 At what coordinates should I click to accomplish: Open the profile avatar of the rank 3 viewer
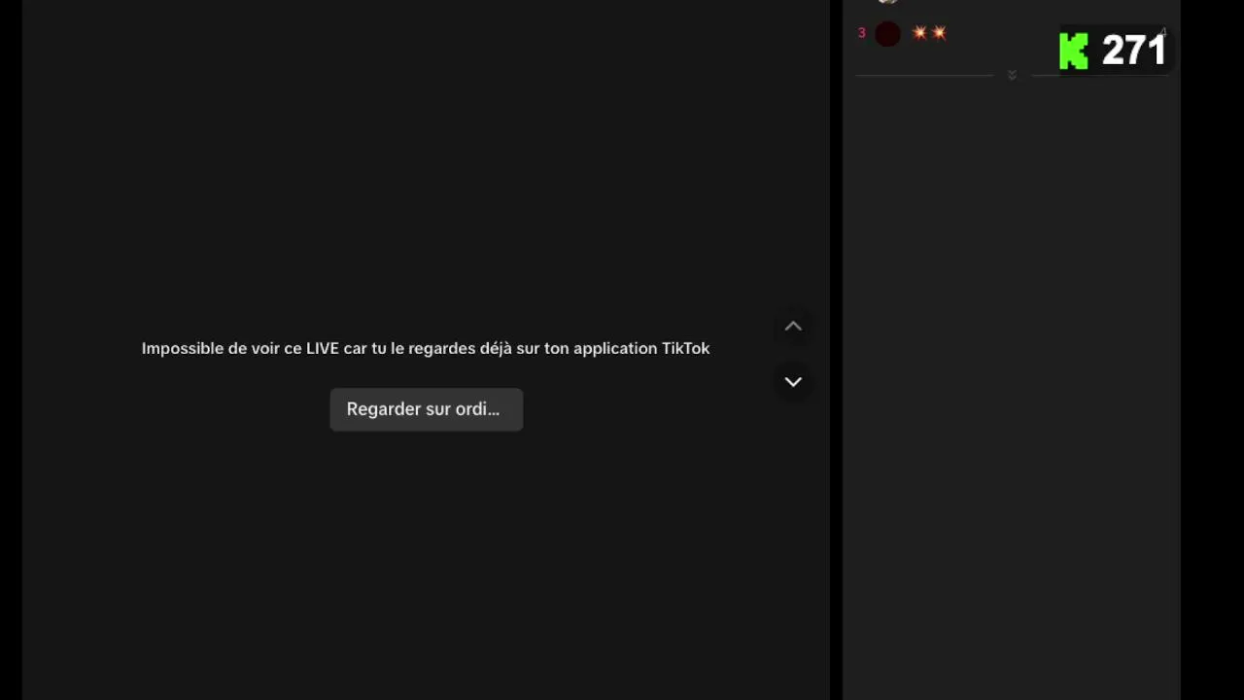tap(887, 34)
